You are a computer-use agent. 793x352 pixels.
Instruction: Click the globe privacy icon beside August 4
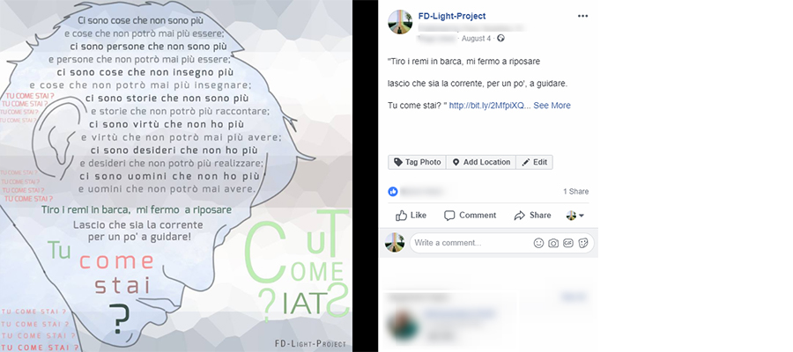500,39
